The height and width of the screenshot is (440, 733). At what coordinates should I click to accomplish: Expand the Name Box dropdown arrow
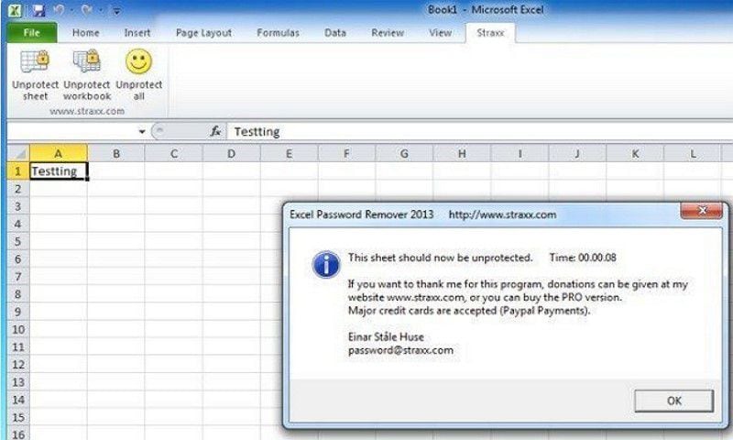(142, 132)
